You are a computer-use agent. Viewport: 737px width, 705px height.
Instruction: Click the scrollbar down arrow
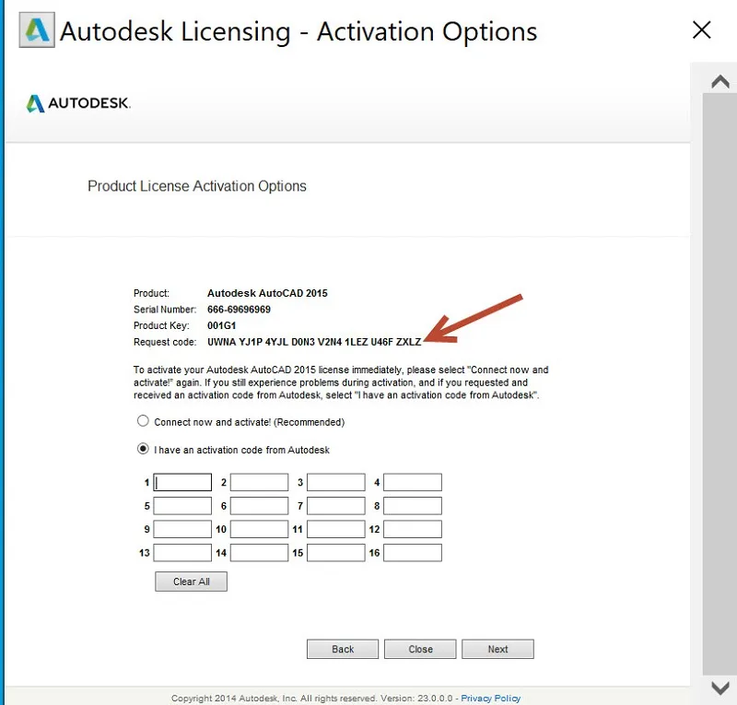[720, 687]
